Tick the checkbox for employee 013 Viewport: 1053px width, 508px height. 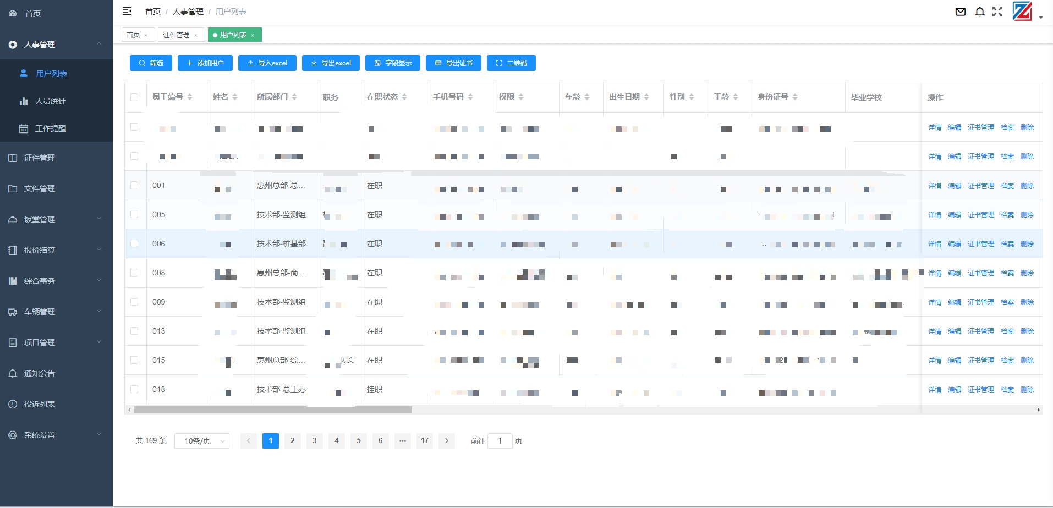(x=134, y=331)
